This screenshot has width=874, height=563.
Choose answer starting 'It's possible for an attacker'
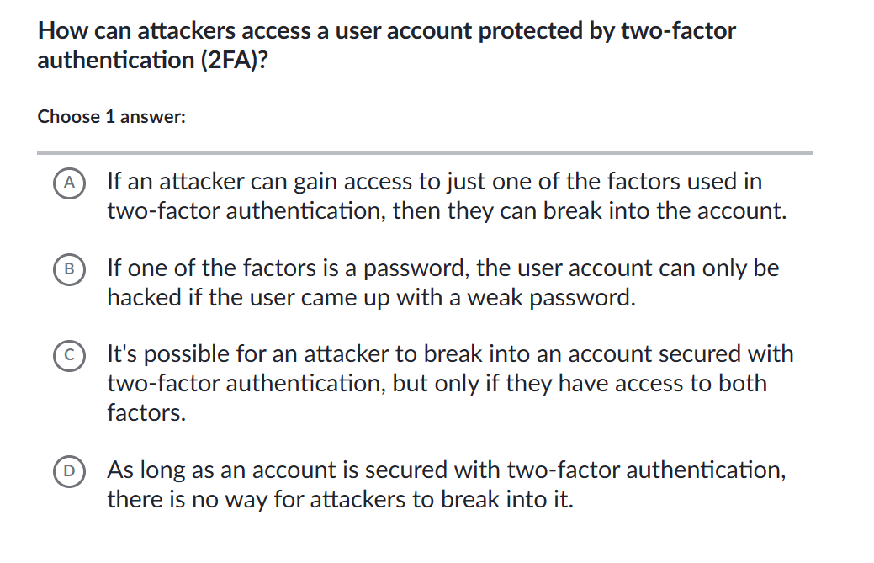point(450,354)
